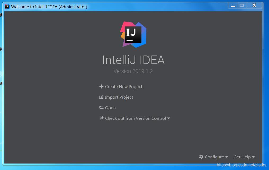Click the plus icon beside Create New Project
This screenshot has width=269, height=170.
101,86
